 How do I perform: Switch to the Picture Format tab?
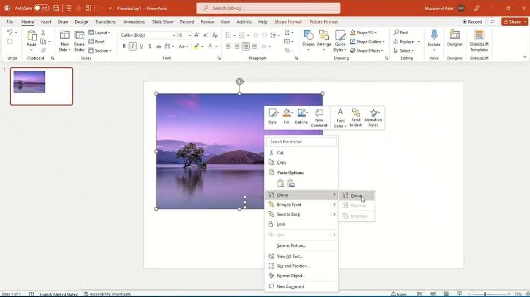click(323, 22)
